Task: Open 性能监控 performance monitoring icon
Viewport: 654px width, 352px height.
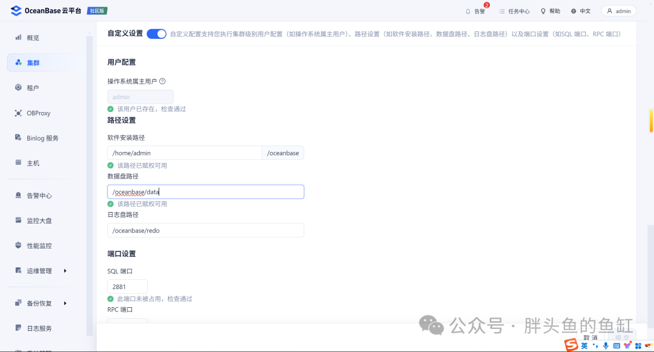Action: (18, 245)
